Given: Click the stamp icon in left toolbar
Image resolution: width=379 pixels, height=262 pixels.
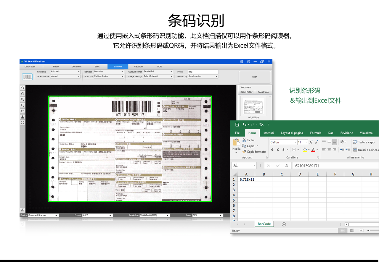Looking at the screenshot, I should (x=23, y=117).
